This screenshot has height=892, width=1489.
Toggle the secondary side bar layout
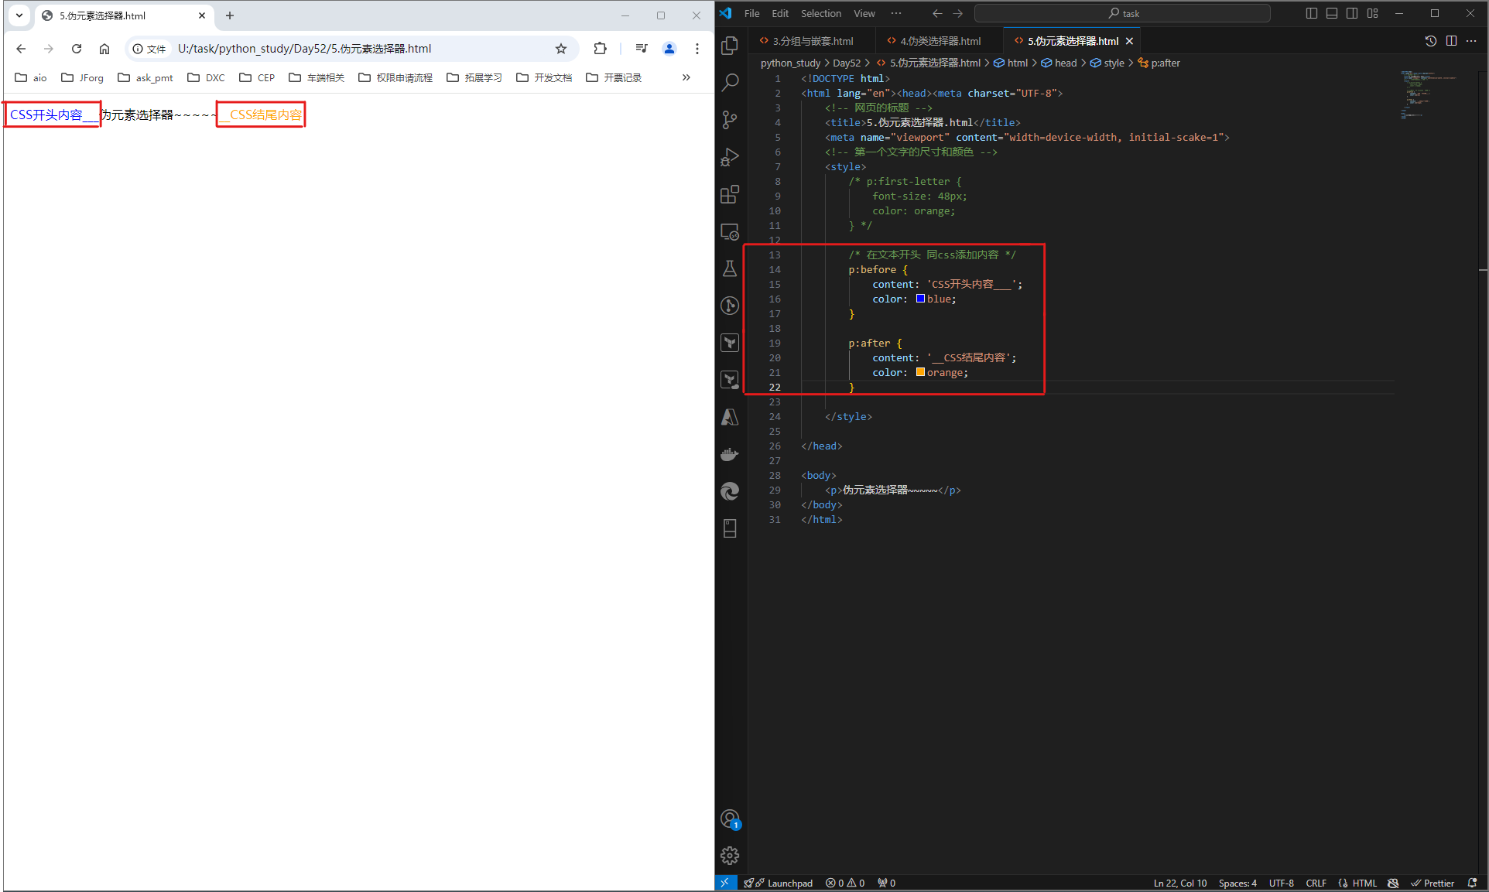[1351, 13]
